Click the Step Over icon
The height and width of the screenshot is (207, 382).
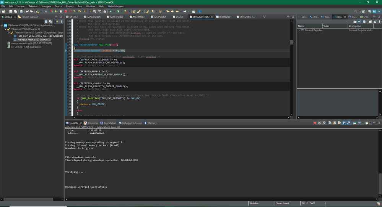(x=79, y=11)
